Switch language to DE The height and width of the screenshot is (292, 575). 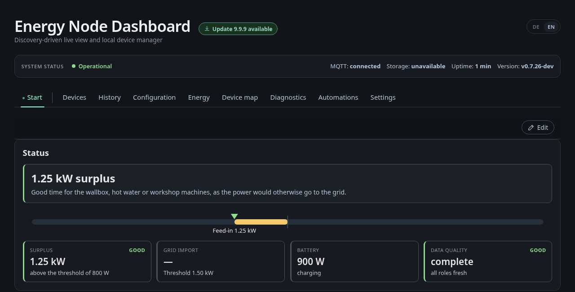point(536,27)
